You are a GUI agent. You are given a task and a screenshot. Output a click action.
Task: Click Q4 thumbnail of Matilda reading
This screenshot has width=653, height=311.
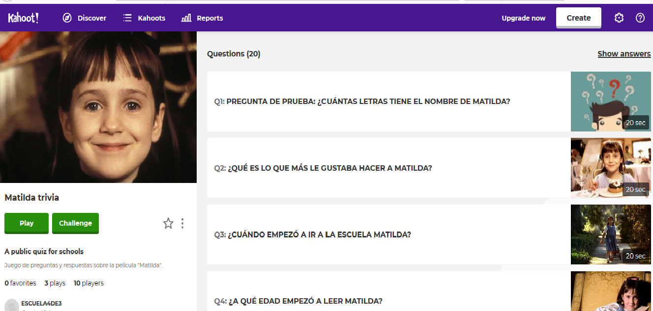(611, 291)
